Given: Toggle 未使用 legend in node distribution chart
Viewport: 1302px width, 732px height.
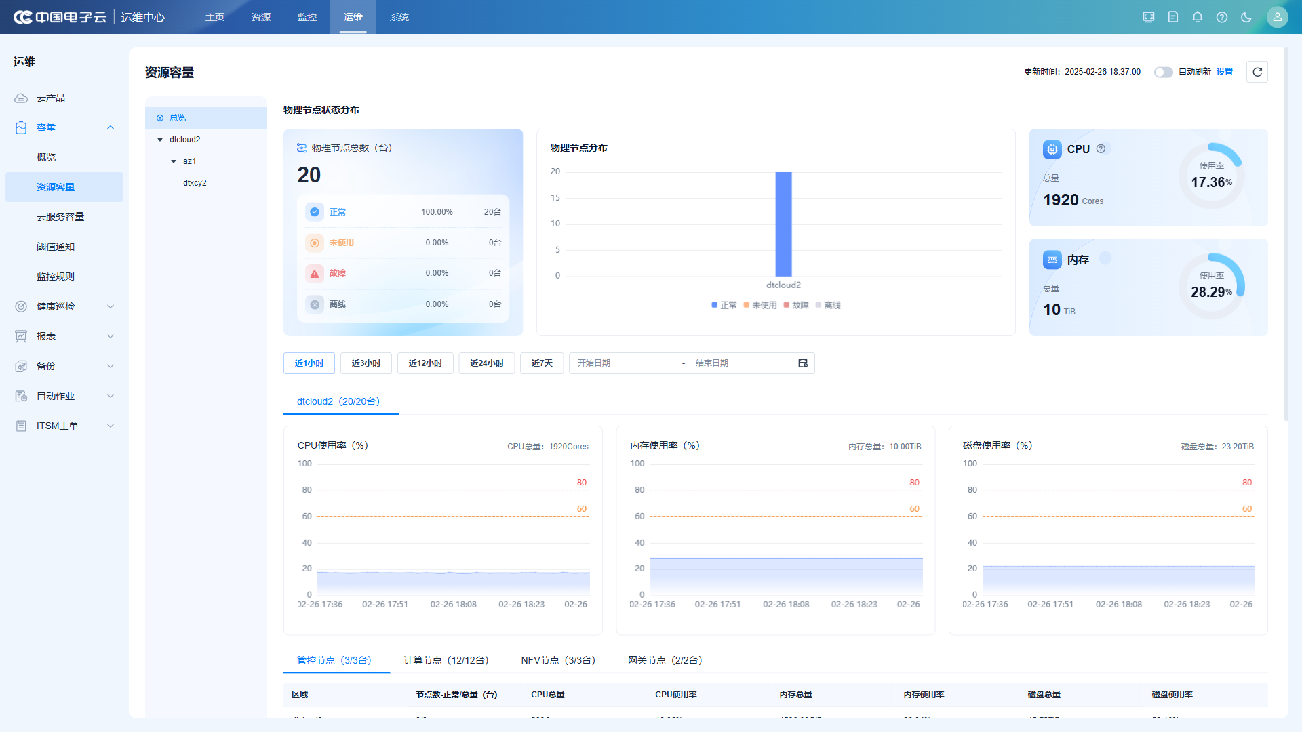Looking at the screenshot, I should [x=760, y=305].
